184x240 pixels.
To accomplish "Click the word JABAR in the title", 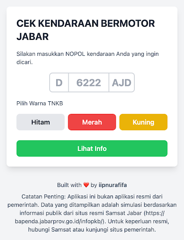I will pyautogui.click(x=32, y=37).
